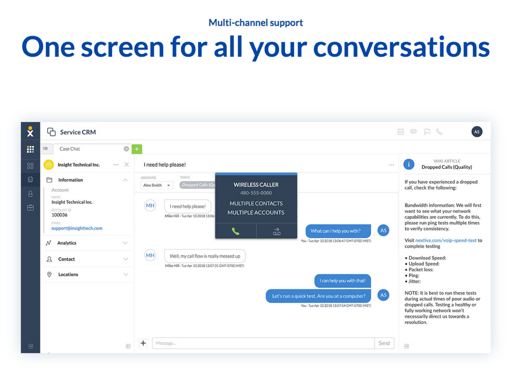The width and height of the screenshot is (521, 370).
Task: Open the Assignee dropdown showing Alex Smith
Action: click(156, 184)
